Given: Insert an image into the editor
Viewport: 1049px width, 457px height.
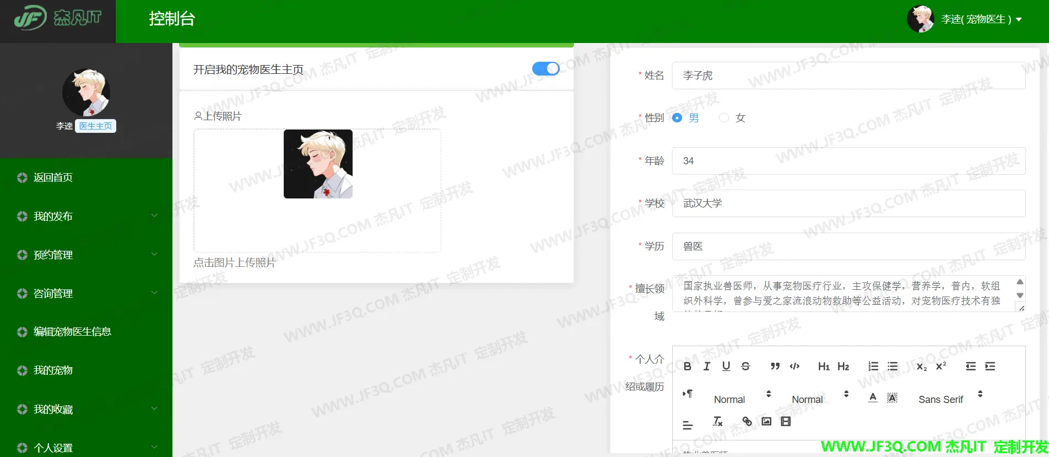Looking at the screenshot, I should click(766, 422).
